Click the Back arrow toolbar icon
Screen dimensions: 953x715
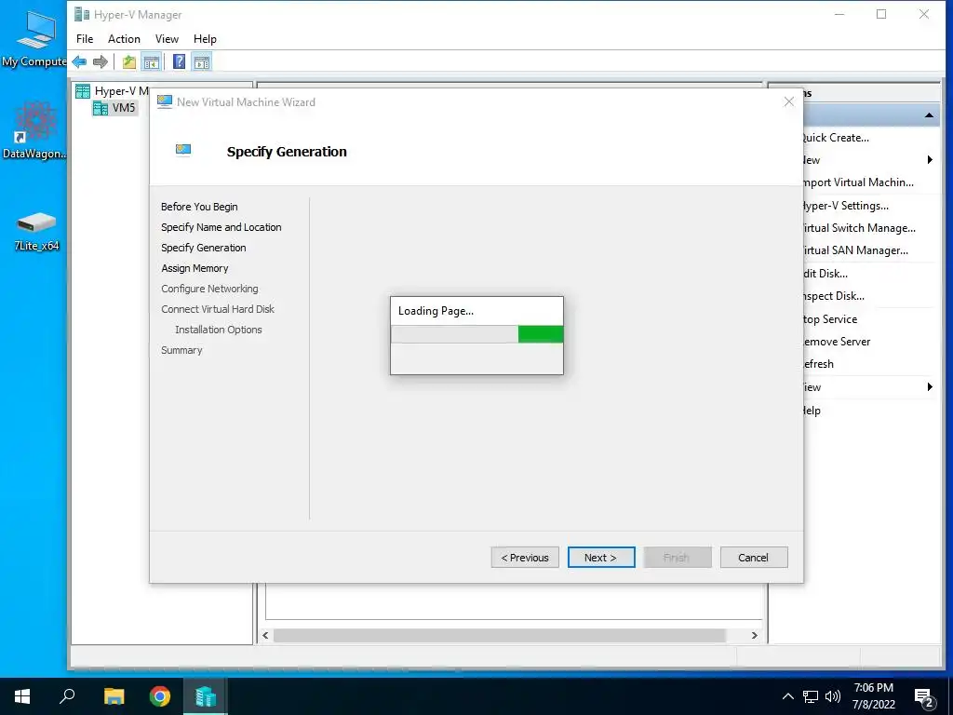pyautogui.click(x=79, y=61)
